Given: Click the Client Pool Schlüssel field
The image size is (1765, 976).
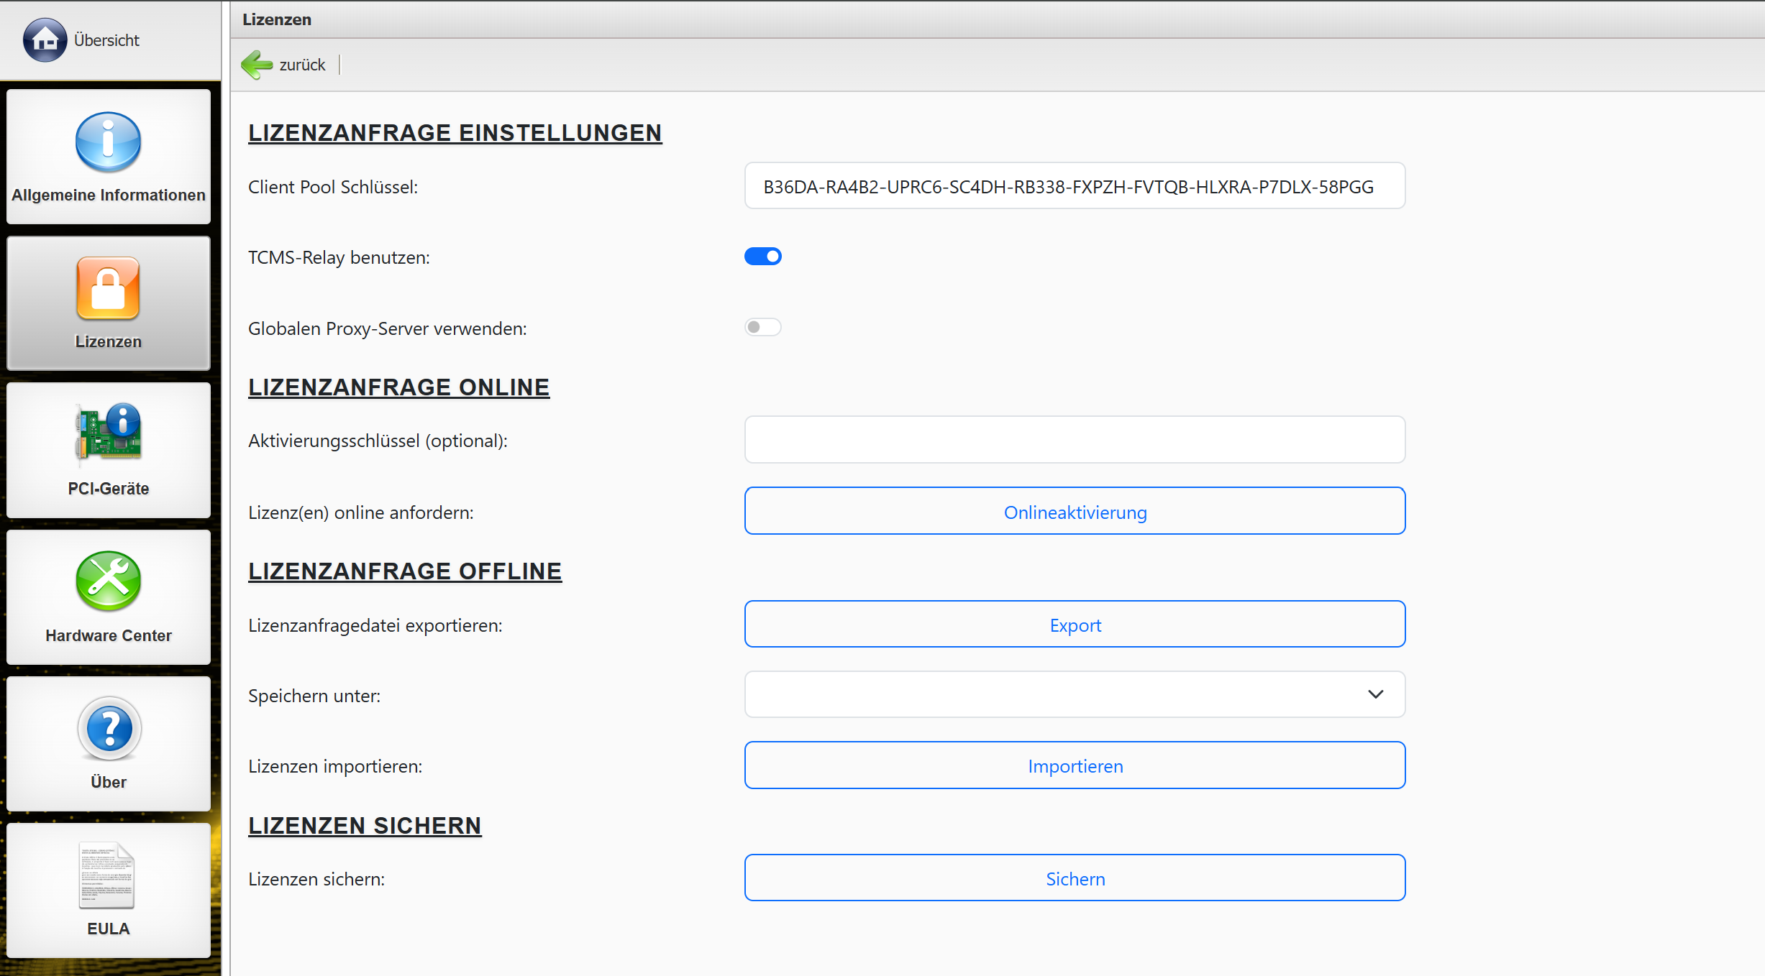Looking at the screenshot, I should [x=1075, y=187].
